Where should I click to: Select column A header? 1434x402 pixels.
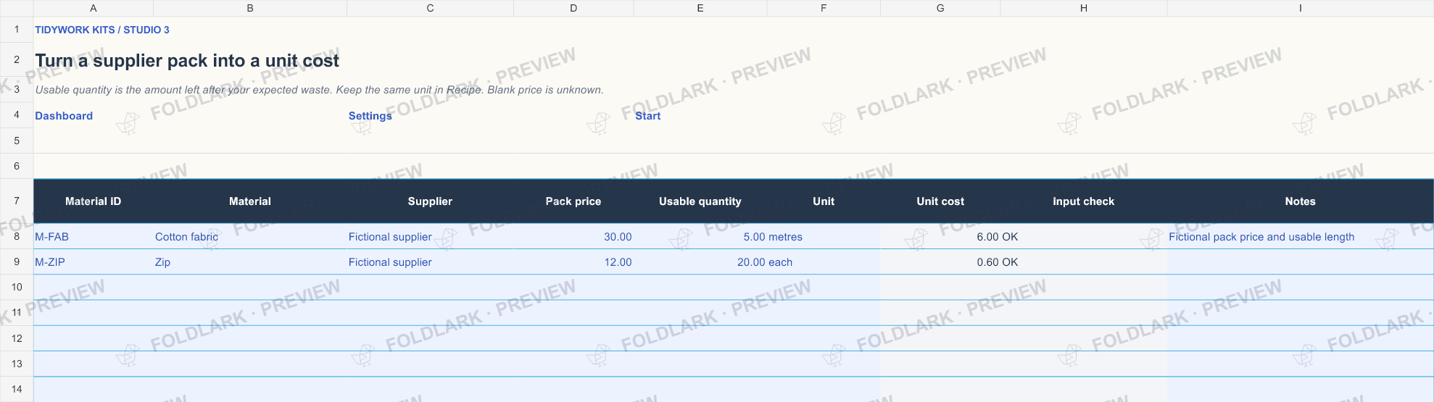pos(94,8)
